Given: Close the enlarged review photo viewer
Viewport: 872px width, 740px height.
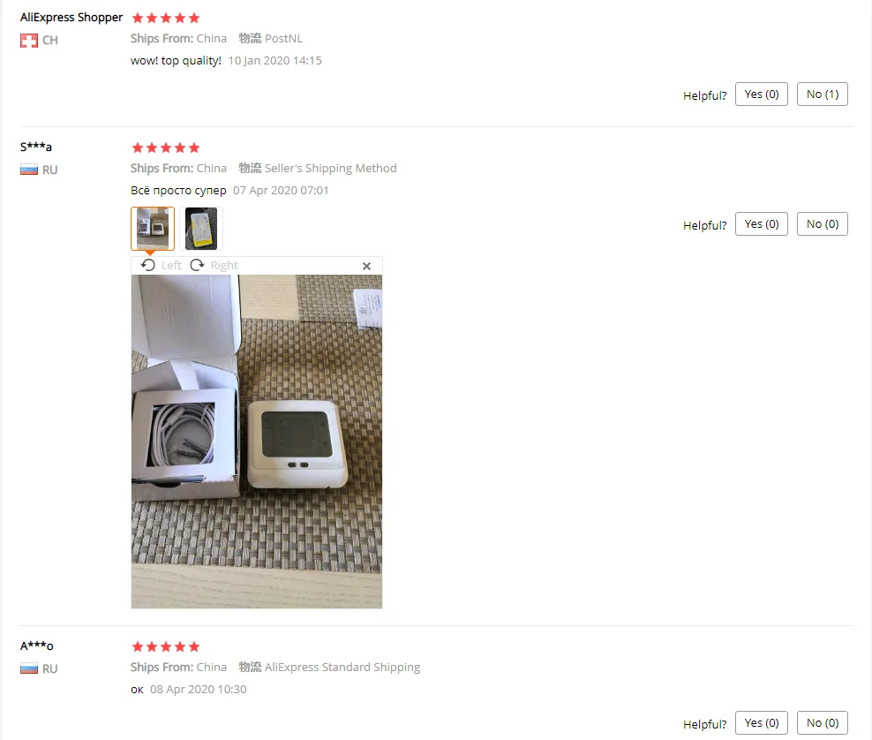Looking at the screenshot, I should pyautogui.click(x=366, y=266).
